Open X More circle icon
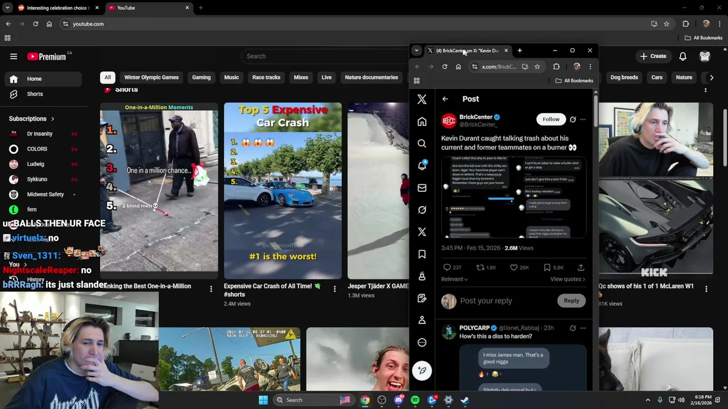Viewport: 728px width, 409px height. coord(422,342)
